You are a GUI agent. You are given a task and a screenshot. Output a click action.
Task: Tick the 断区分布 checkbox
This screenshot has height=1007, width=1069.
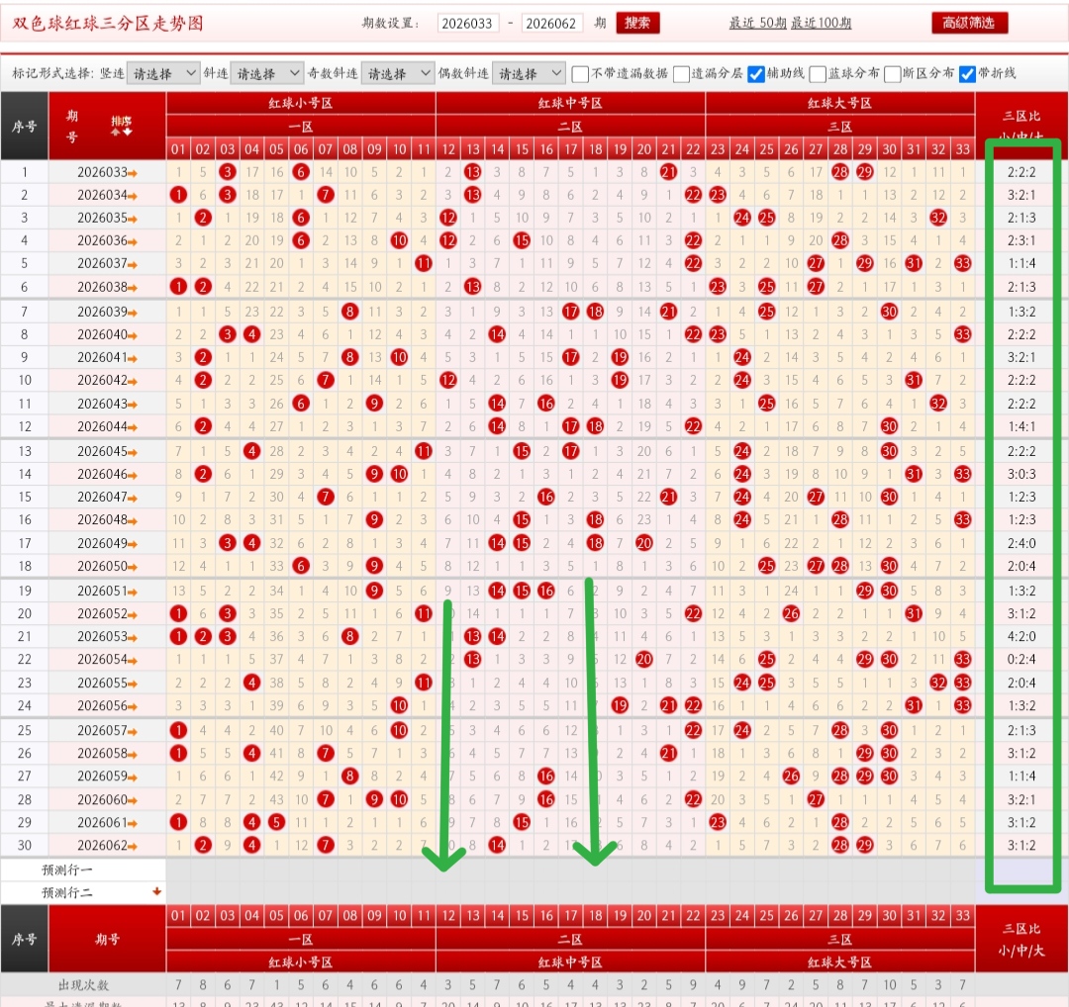[x=893, y=73]
